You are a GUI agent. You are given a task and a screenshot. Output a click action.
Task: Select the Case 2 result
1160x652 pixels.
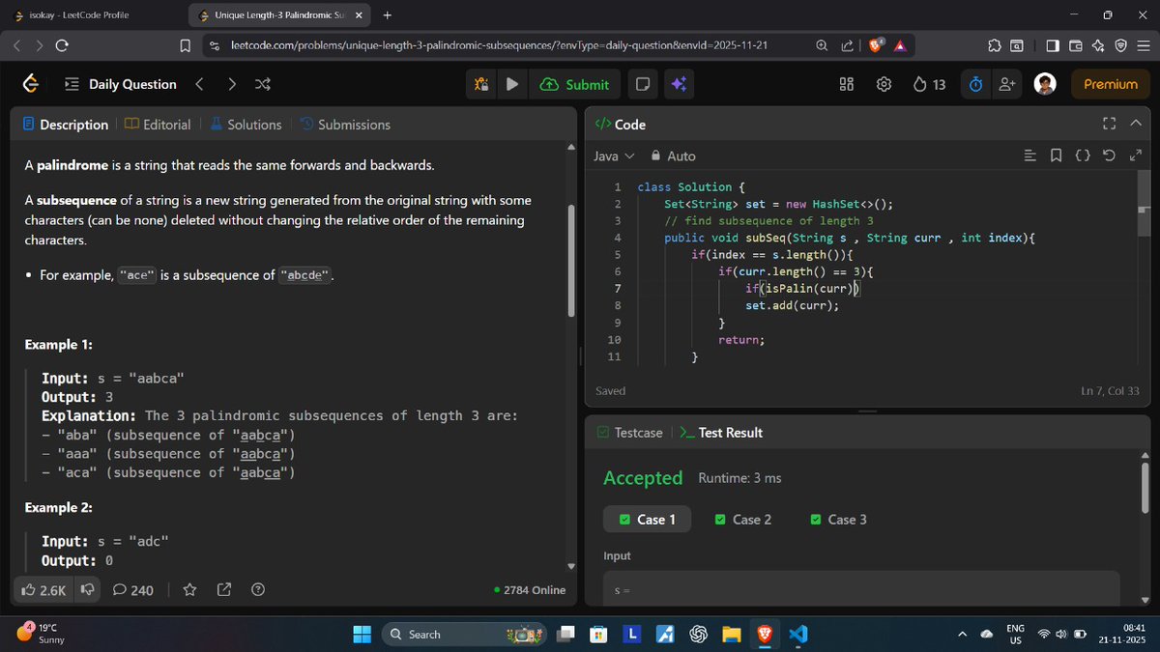(743, 520)
